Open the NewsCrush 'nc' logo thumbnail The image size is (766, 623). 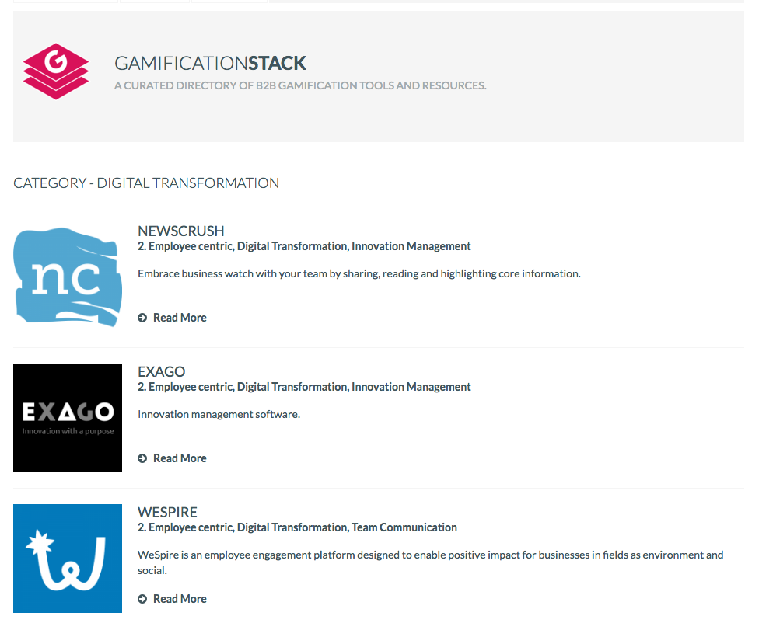pos(67,277)
